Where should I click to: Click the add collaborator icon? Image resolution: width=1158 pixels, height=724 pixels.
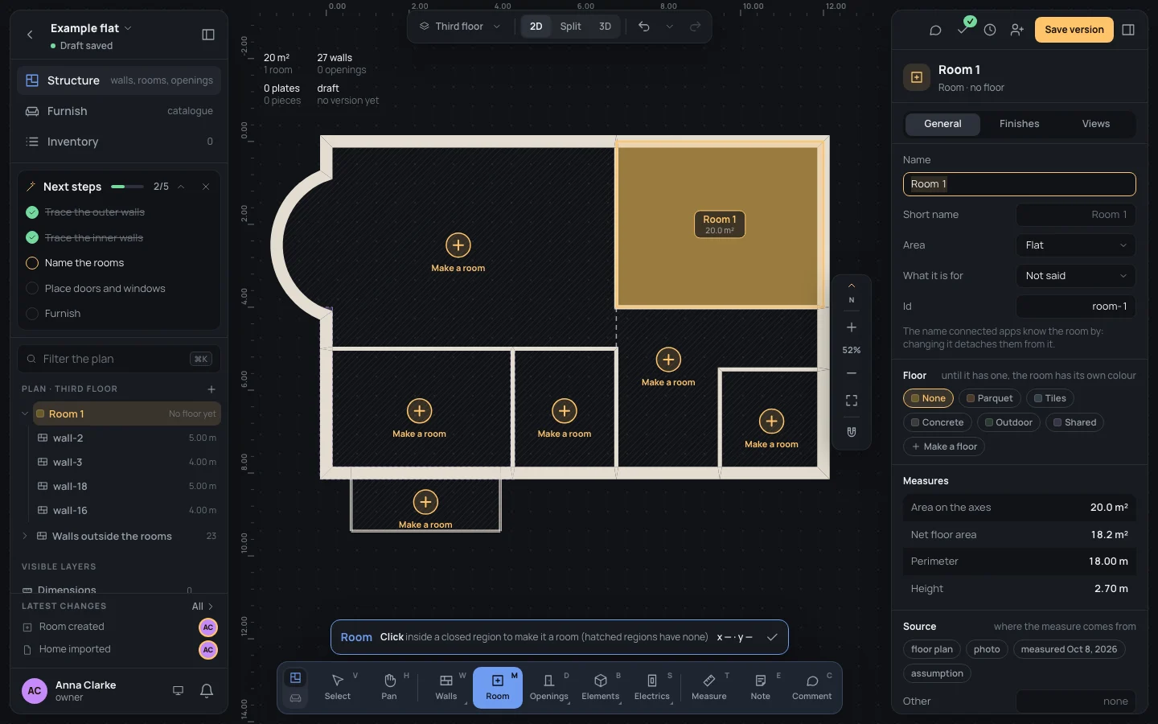pyautogui.click(x=1017, y=30)
